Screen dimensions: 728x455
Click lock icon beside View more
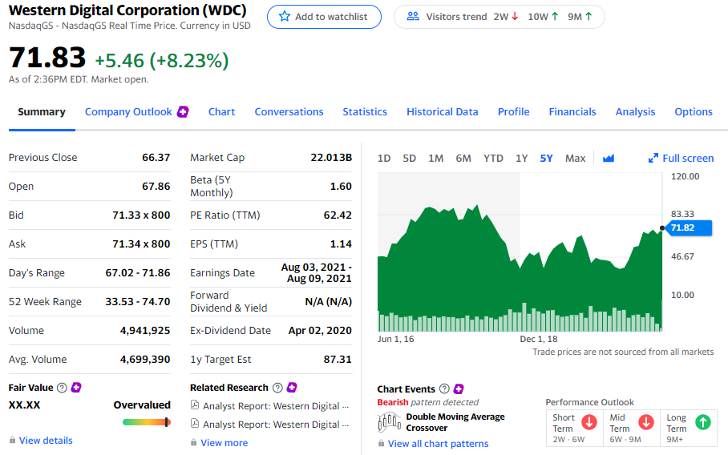pos(193,442)
